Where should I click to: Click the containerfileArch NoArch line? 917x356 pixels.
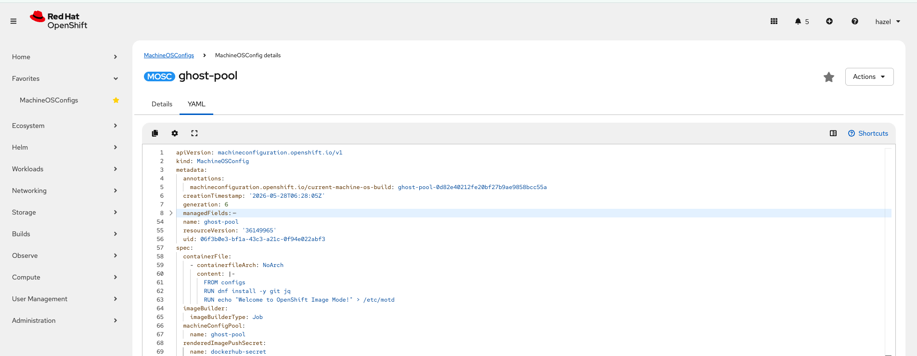pos(237,265)
